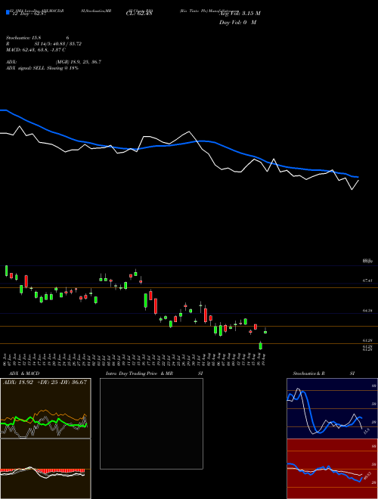This screenshot has width=378, height=499.
Task: Click the 64.34 price level label
Action: (367, 311)
